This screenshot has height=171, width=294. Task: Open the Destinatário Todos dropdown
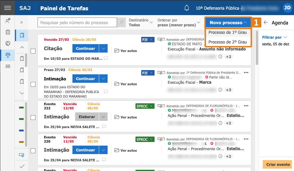tap(141, 22)
